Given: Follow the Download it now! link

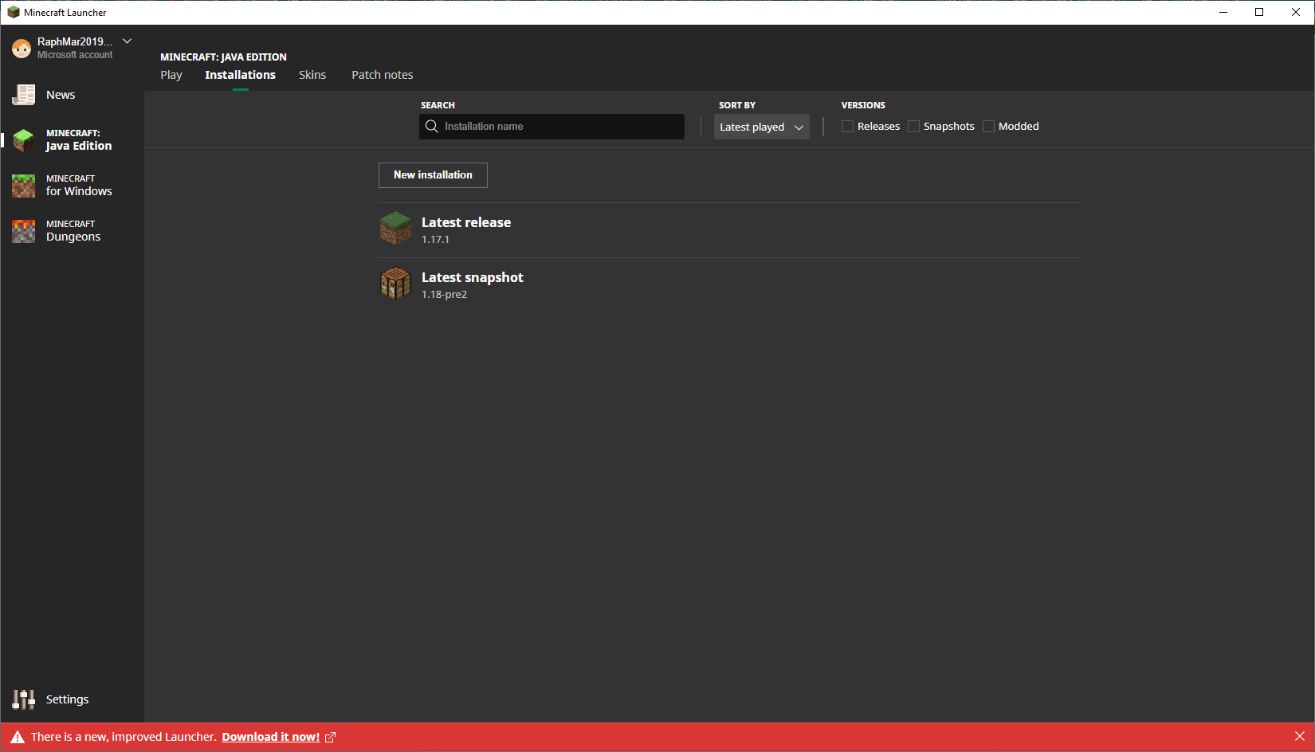Looking at the screenshot, I should pos(271,737).
